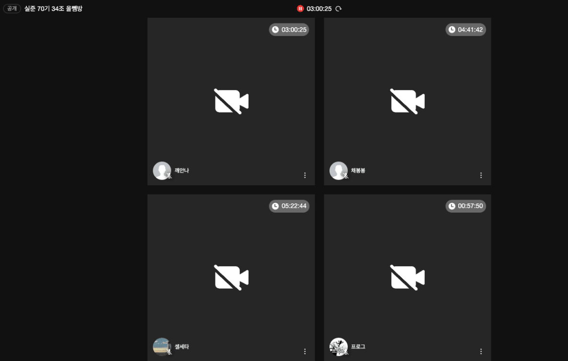Click muted mic icon on 프로그 avatar
This screenshot has width=568, height=361.
pyautogui.click(x=346, y=352)
